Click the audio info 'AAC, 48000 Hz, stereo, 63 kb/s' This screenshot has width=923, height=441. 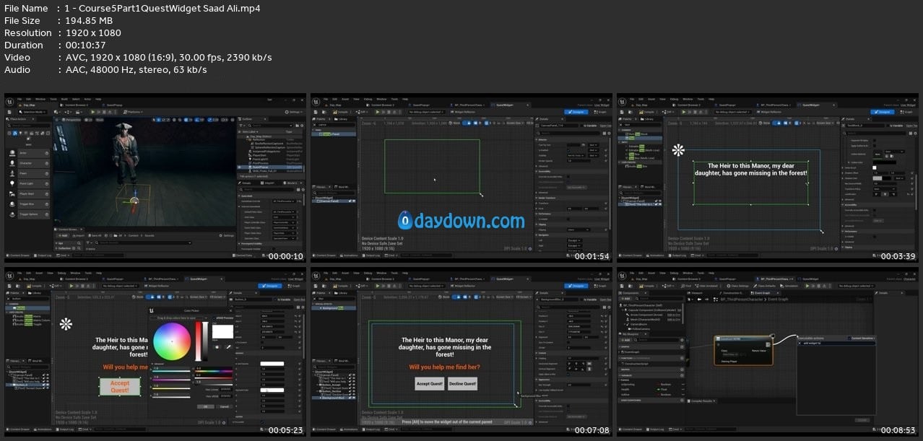coord(136,69)
